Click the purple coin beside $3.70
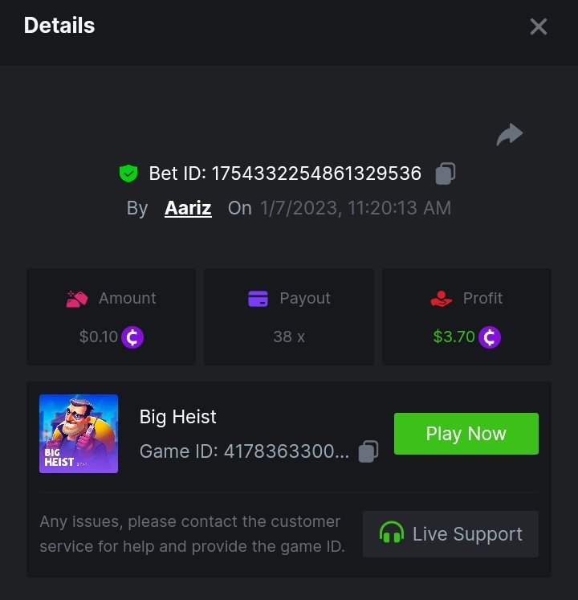The width and height of the screenshot is (578, 600). point(490,337)
